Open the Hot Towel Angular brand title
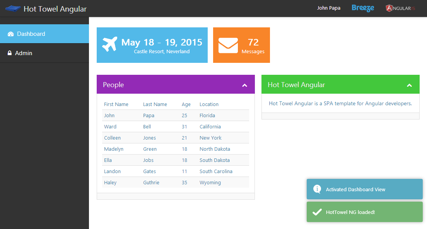The width and height of the screenshot is (427, 229). pyautogui.click(x=55, y=9)
